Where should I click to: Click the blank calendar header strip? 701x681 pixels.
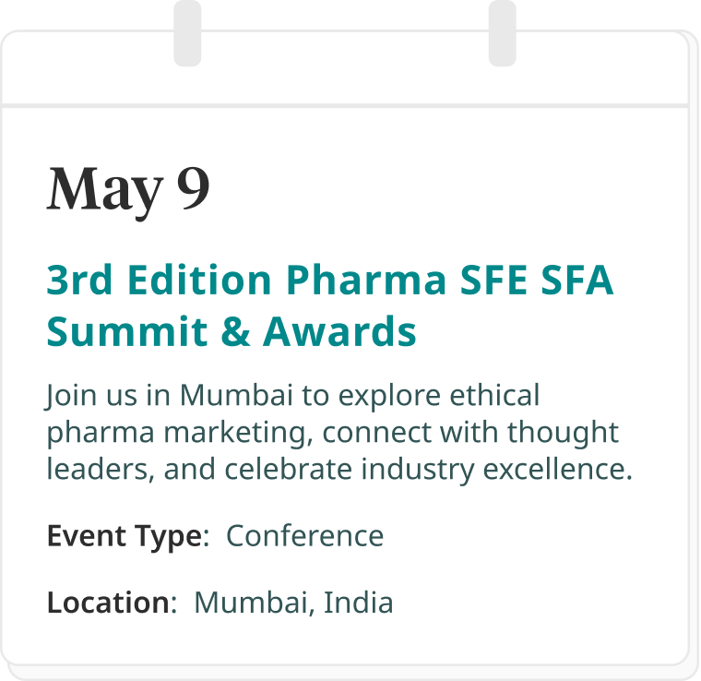pos(344,68)
